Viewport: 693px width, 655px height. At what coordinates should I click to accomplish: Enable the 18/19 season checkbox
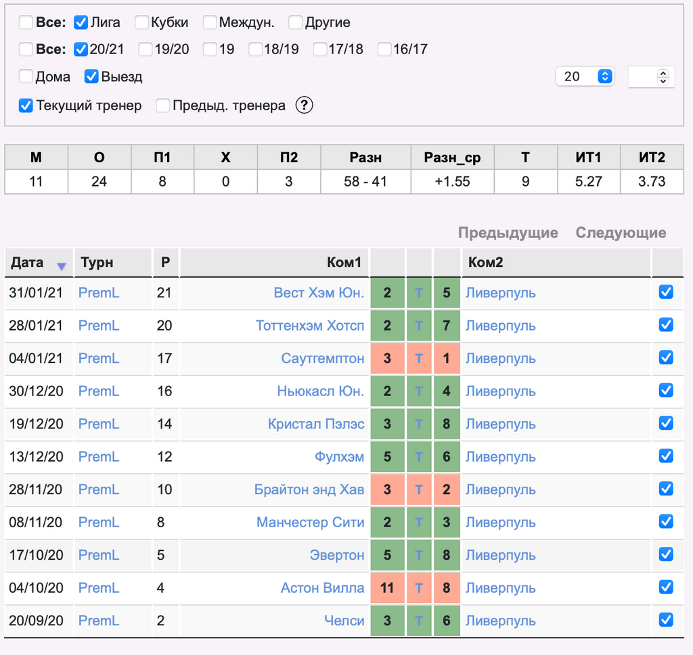tap(255, 49)
